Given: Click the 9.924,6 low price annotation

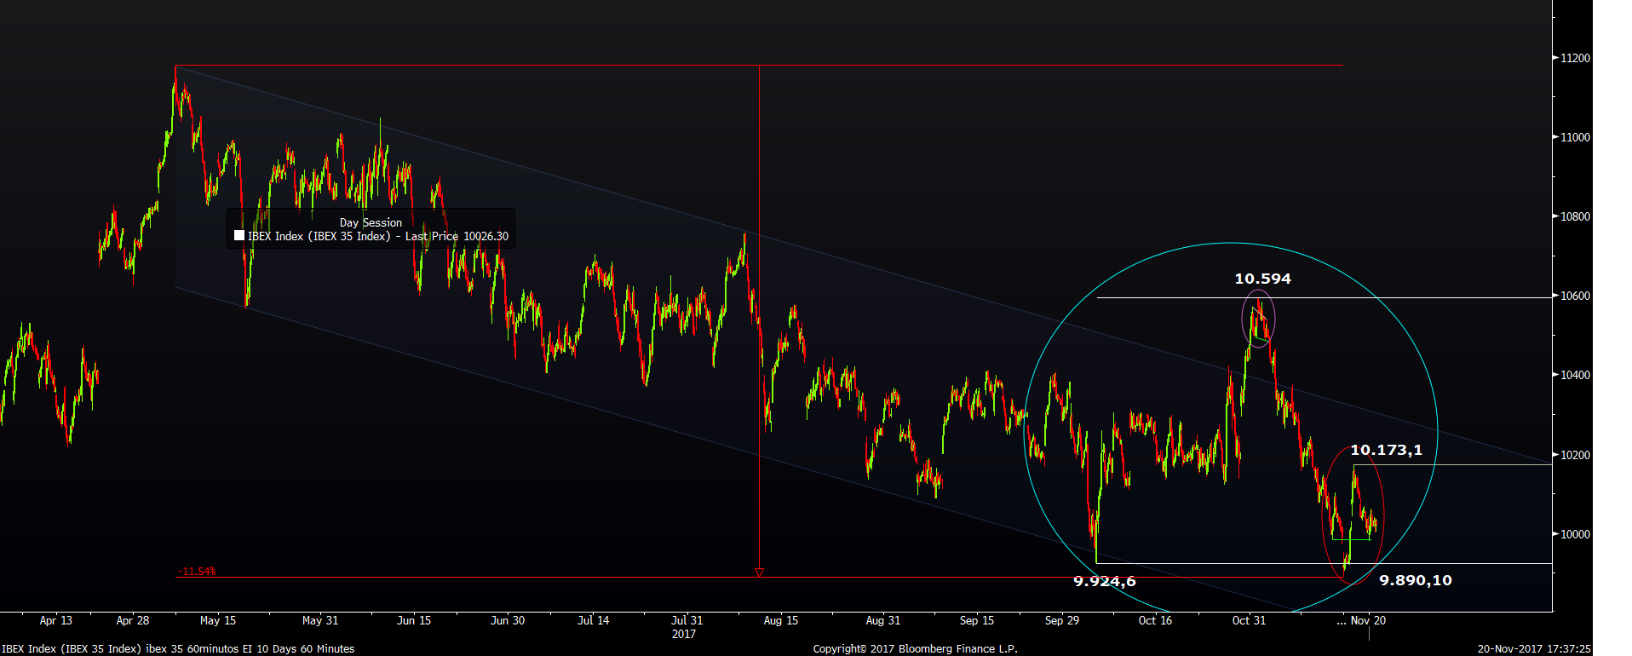Looking at the screenshot, I should coord(1105,581).
